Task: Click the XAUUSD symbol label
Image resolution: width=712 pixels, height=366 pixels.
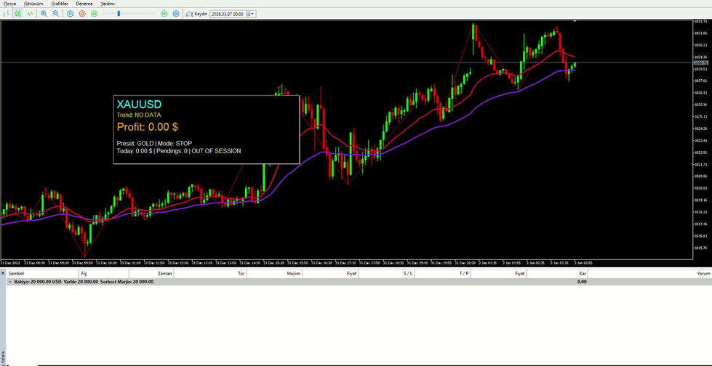Action: tap(139, 104)
